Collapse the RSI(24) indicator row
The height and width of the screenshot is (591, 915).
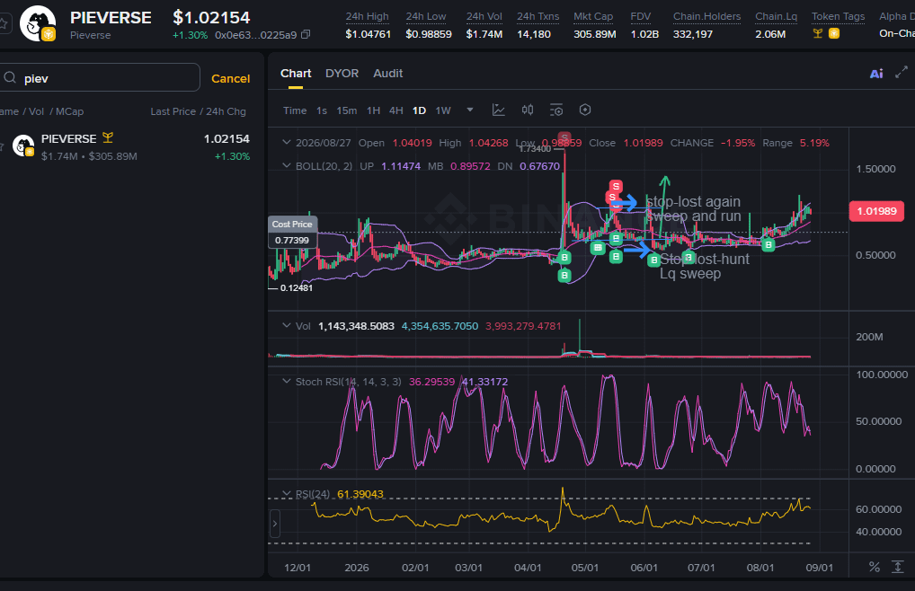[x=286, y=494]
